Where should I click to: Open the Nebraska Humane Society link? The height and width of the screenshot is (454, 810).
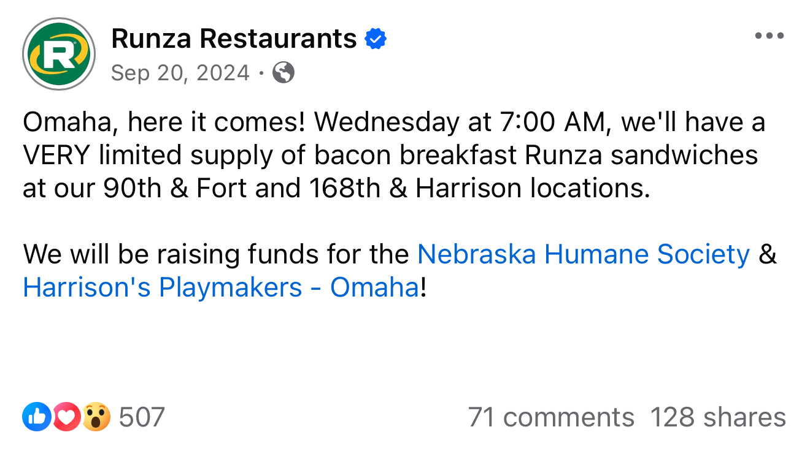pyautogui.click(x=583, y=254)
